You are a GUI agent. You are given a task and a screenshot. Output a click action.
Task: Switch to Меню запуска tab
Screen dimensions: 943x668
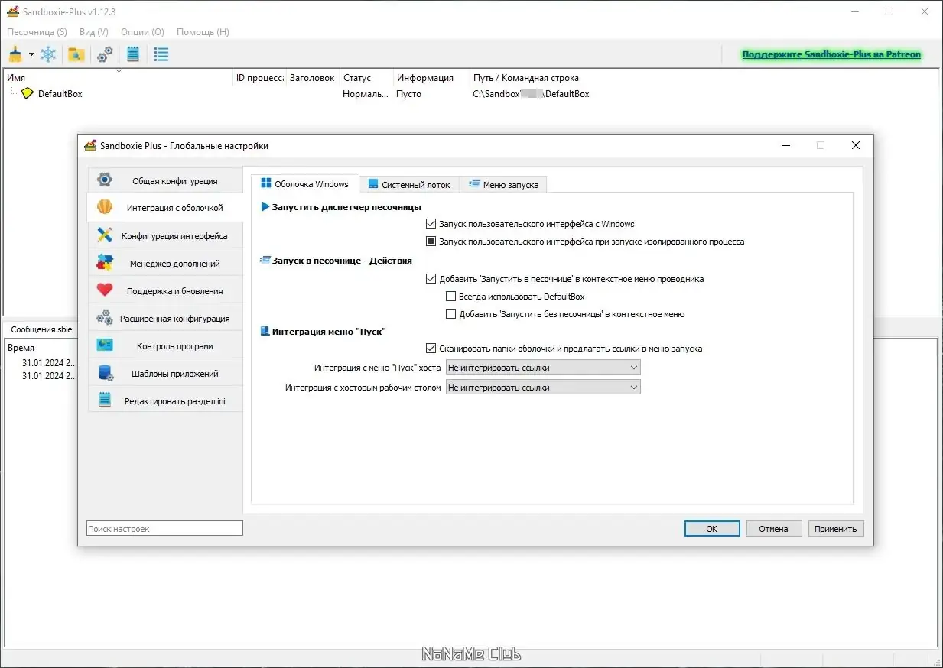tap(503, 184)
